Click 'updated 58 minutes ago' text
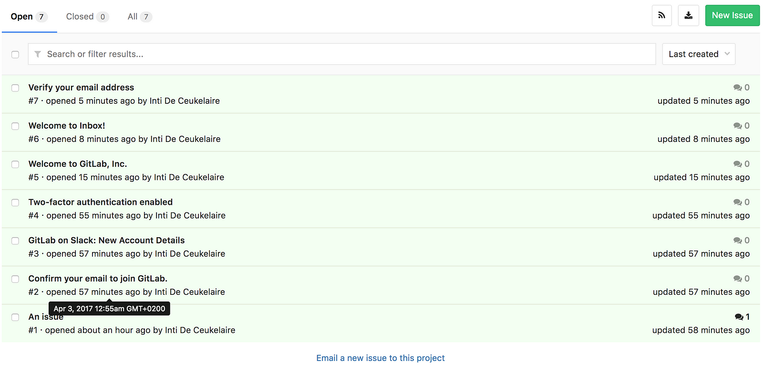Image resolution: width=763 pixels, height=381 pixels. pyautogui.click(x=701, y=330)
